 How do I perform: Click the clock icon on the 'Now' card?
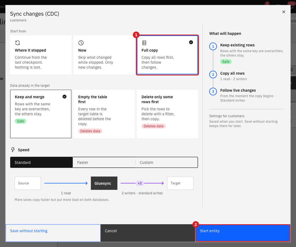tap(81, 43)
